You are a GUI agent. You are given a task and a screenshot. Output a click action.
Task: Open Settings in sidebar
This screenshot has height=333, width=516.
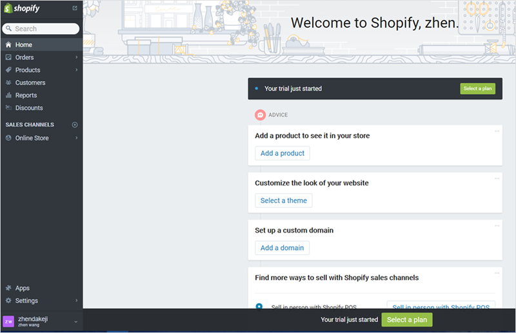pos(41,300)
